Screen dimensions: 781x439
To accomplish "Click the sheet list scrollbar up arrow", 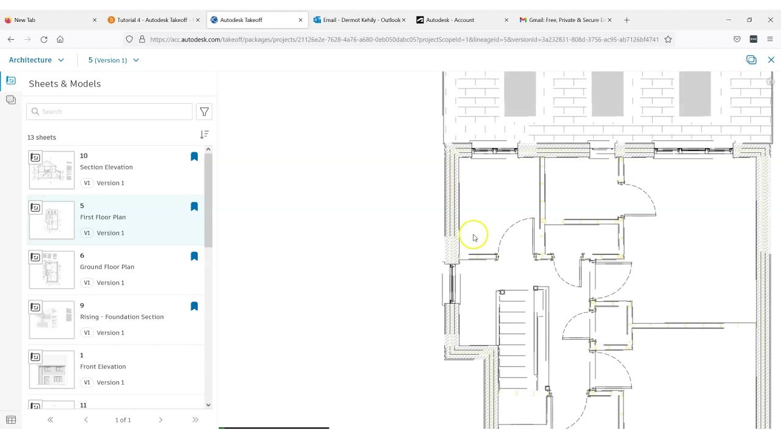I will point(208,149).
